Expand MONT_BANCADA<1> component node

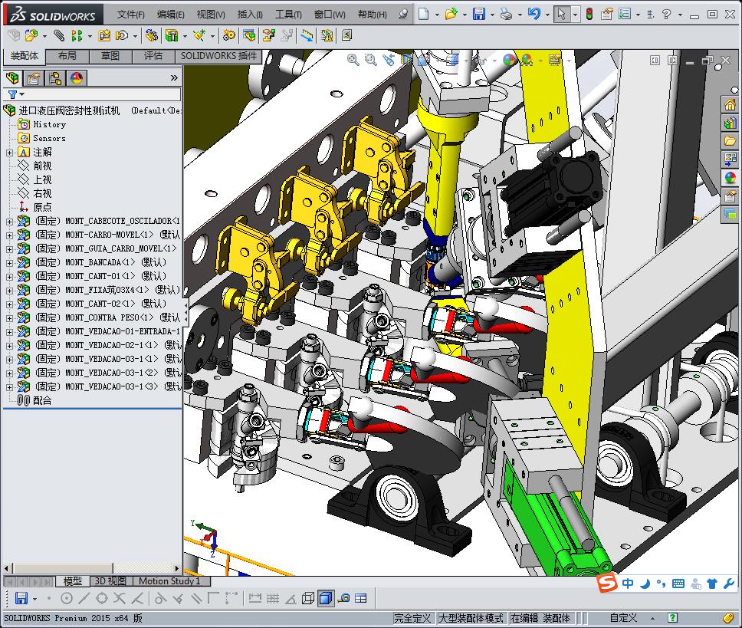tap(9, 263)
